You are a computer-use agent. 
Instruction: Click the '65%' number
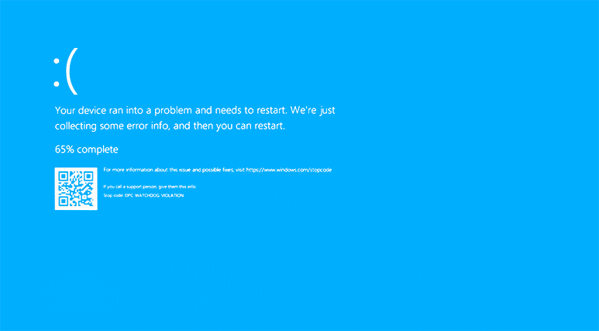[64, 150]
